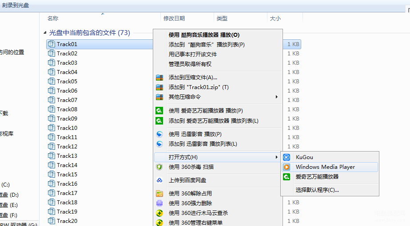Click the 爱奇艺万能播放器 icon in the submenu
This screenshot has height=226, width=410.
[287, 177]
